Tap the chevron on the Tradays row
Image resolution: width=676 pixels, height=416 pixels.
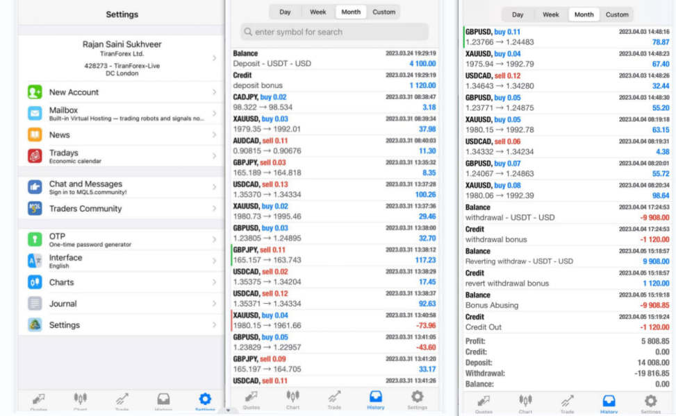[214, 156]
